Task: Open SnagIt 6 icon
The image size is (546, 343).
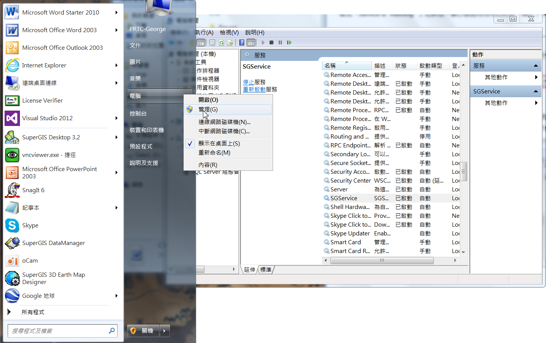Action: [12, 190]
